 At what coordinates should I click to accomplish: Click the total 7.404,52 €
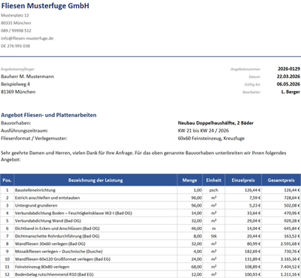pyautogui.click(x=281, y=267)
